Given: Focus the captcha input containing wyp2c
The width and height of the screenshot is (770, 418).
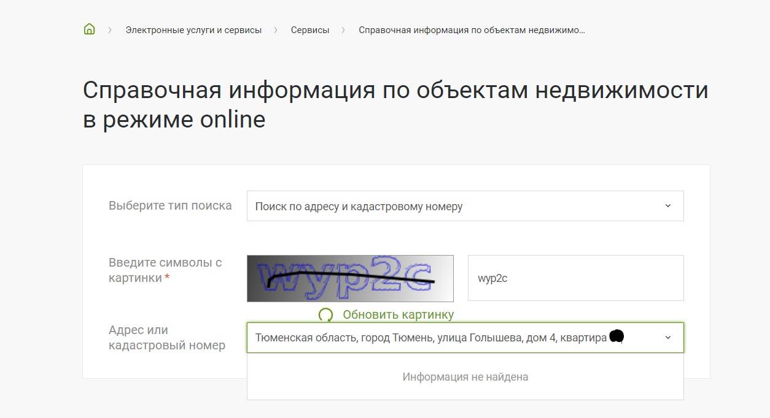Looking at the screenshot, I should coord(575,278).
